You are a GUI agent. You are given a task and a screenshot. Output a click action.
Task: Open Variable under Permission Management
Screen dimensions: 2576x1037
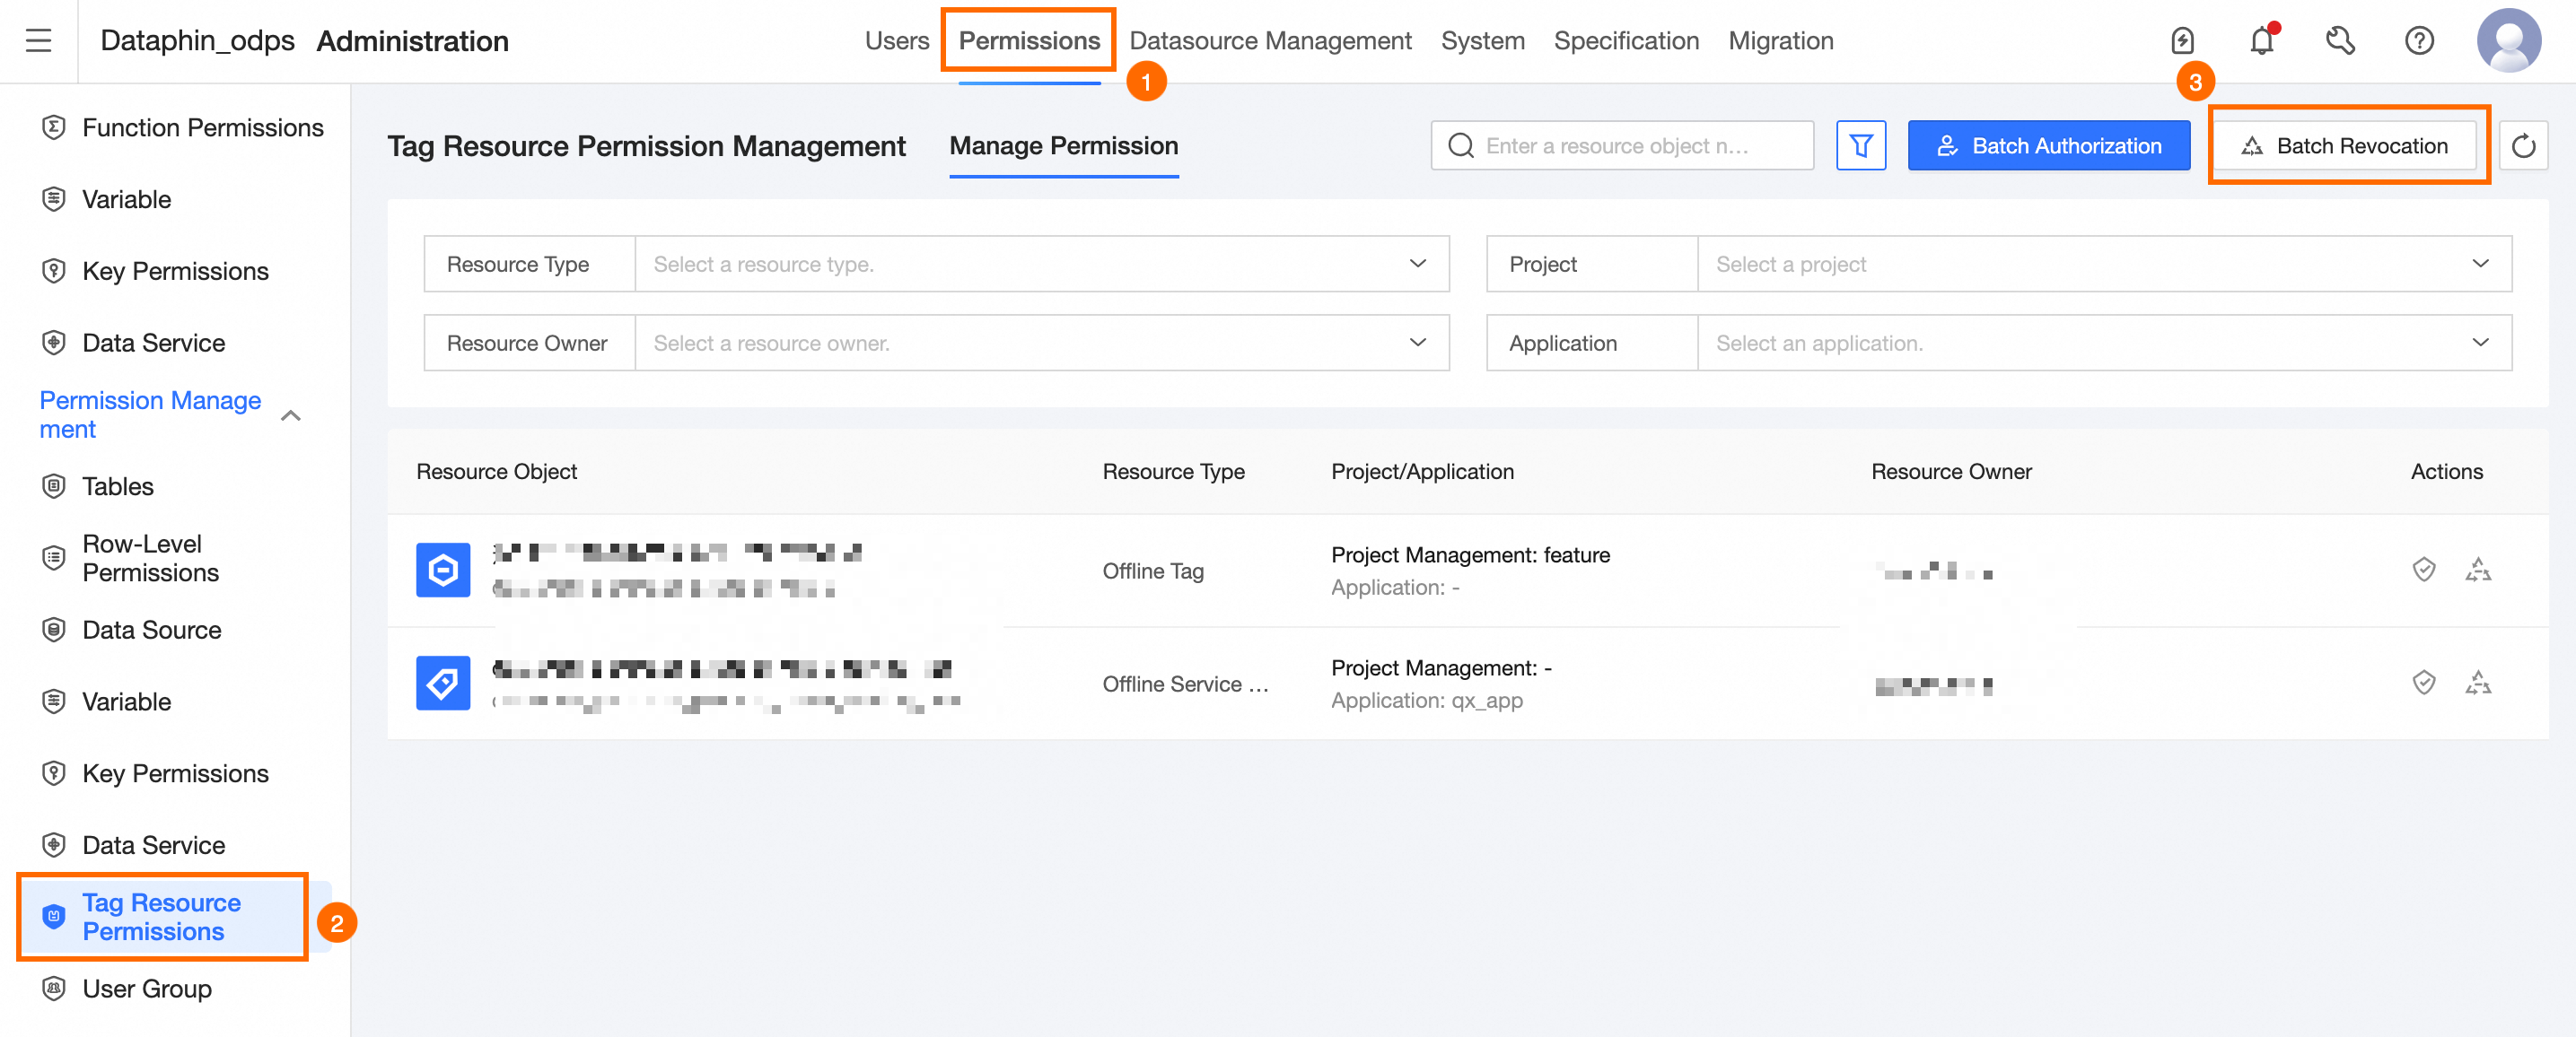point(127,702)
